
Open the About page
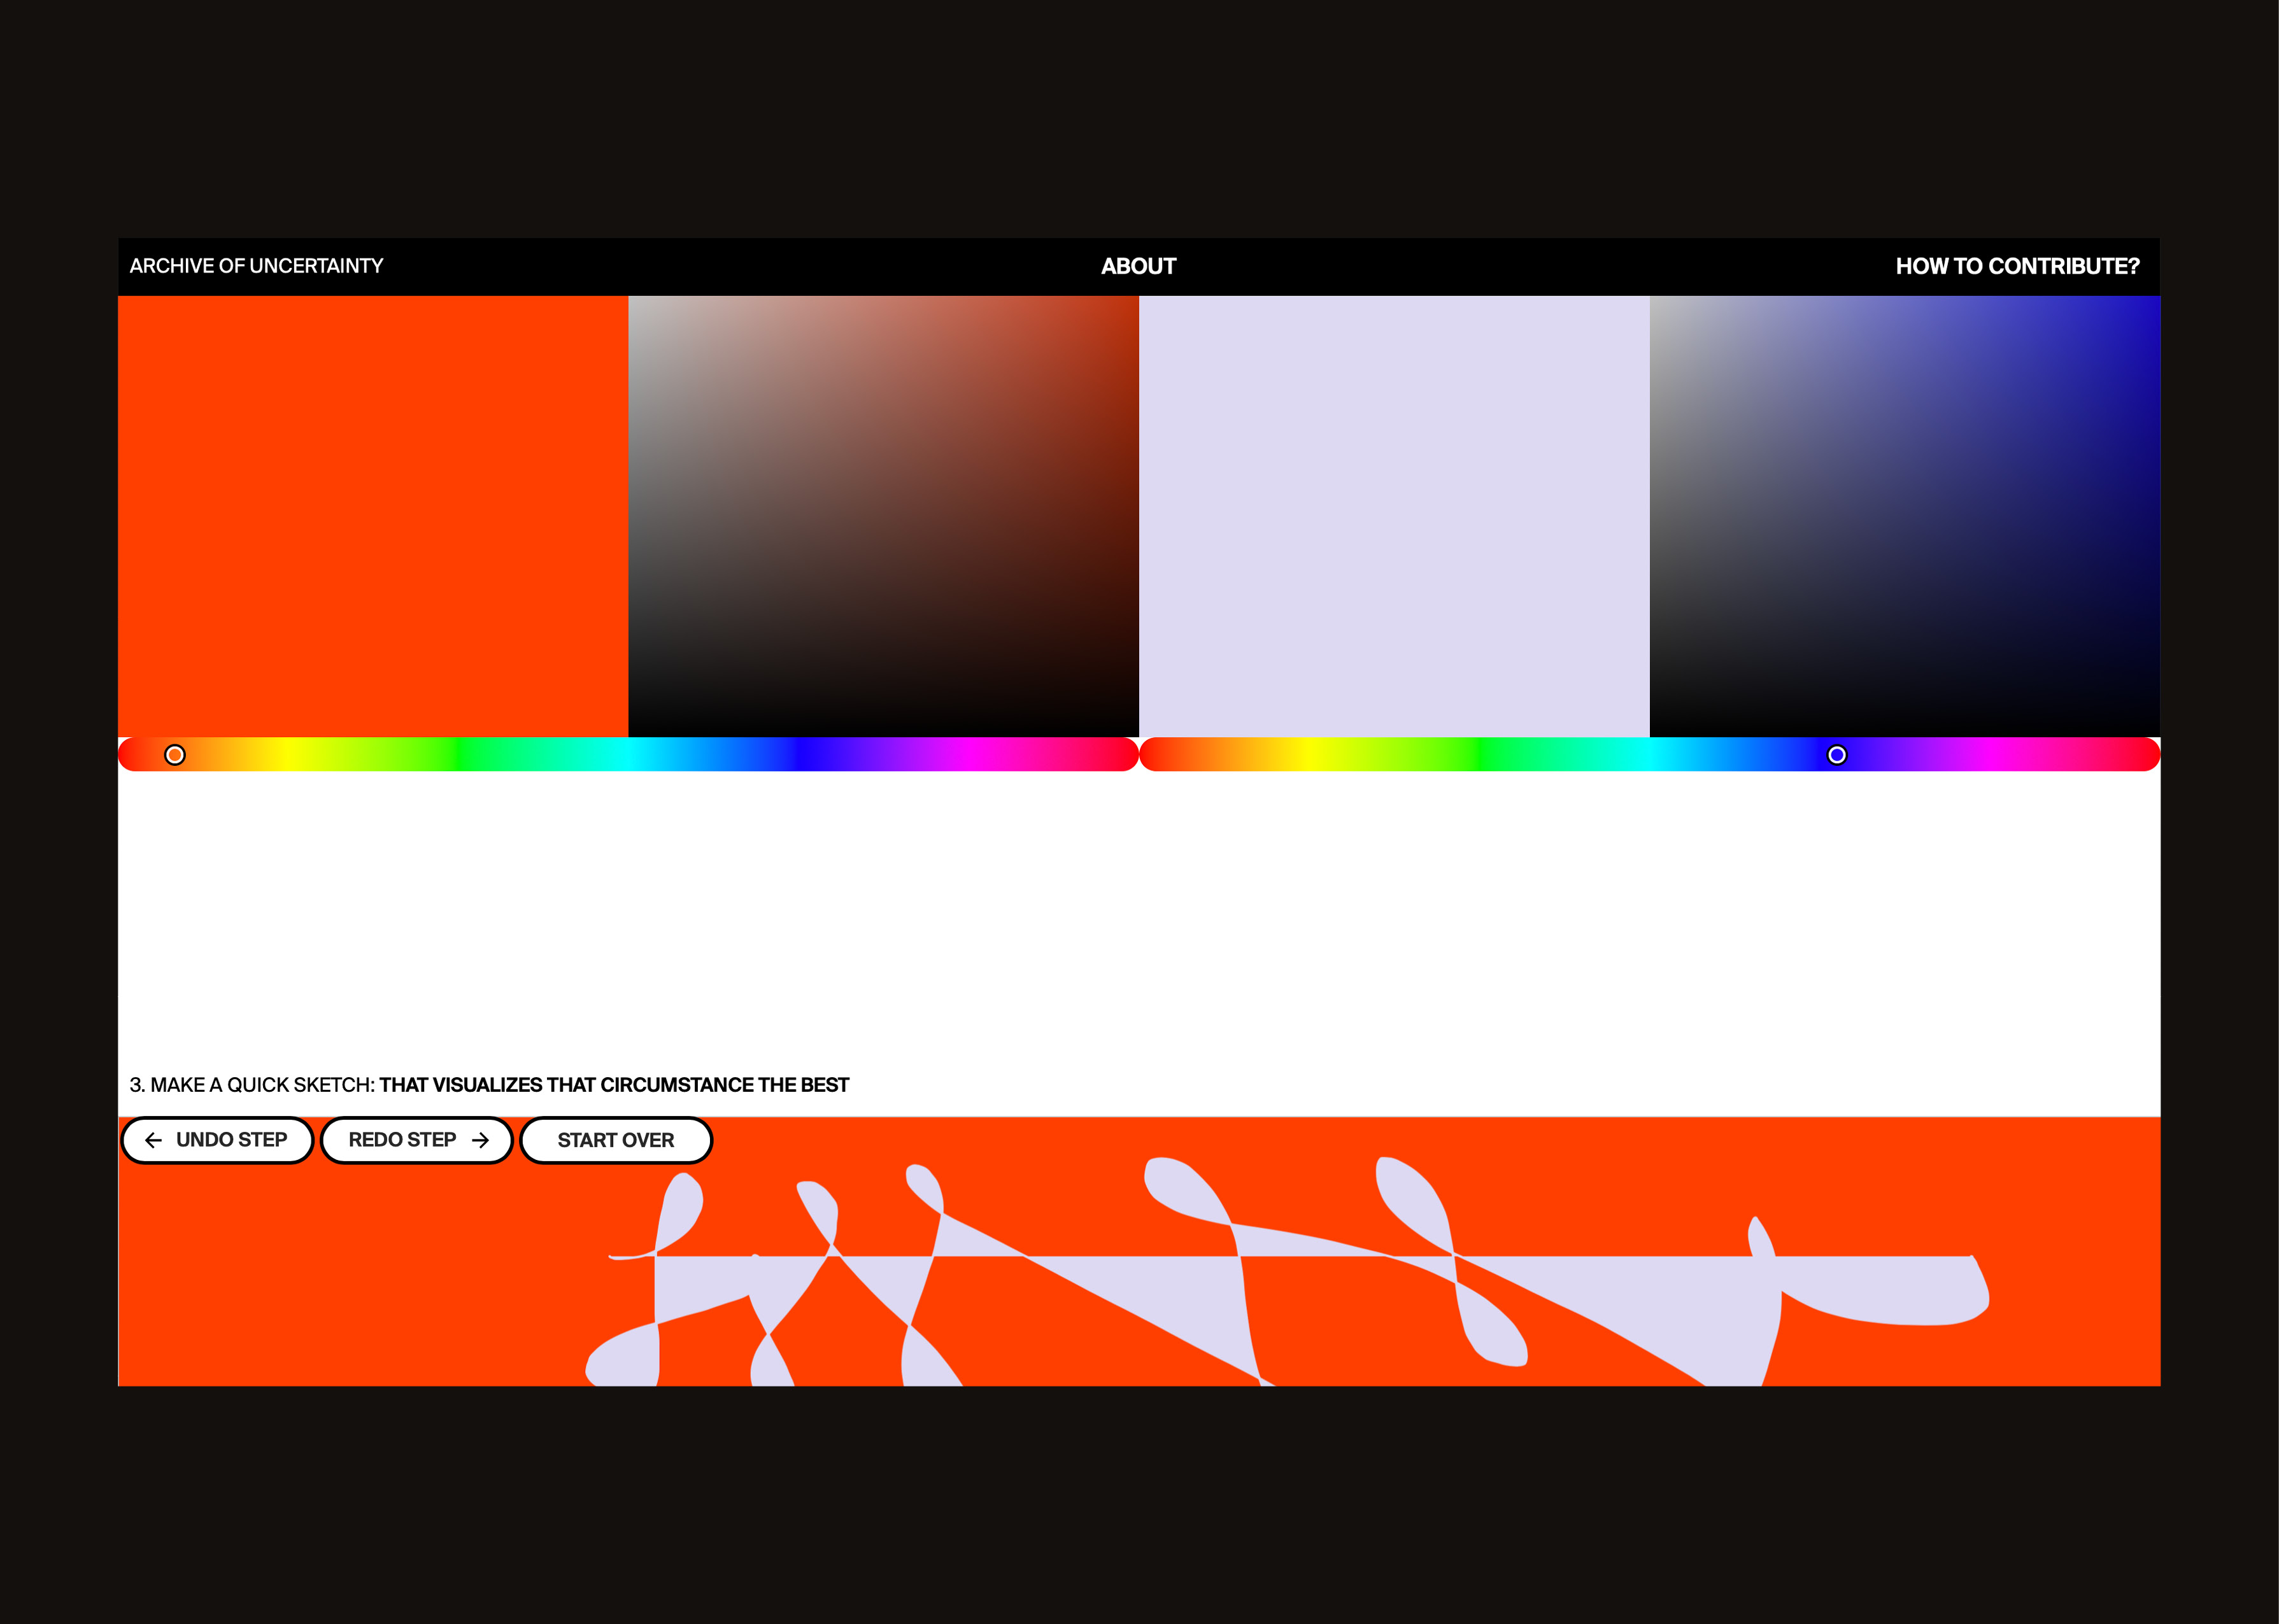[1138, 266]
